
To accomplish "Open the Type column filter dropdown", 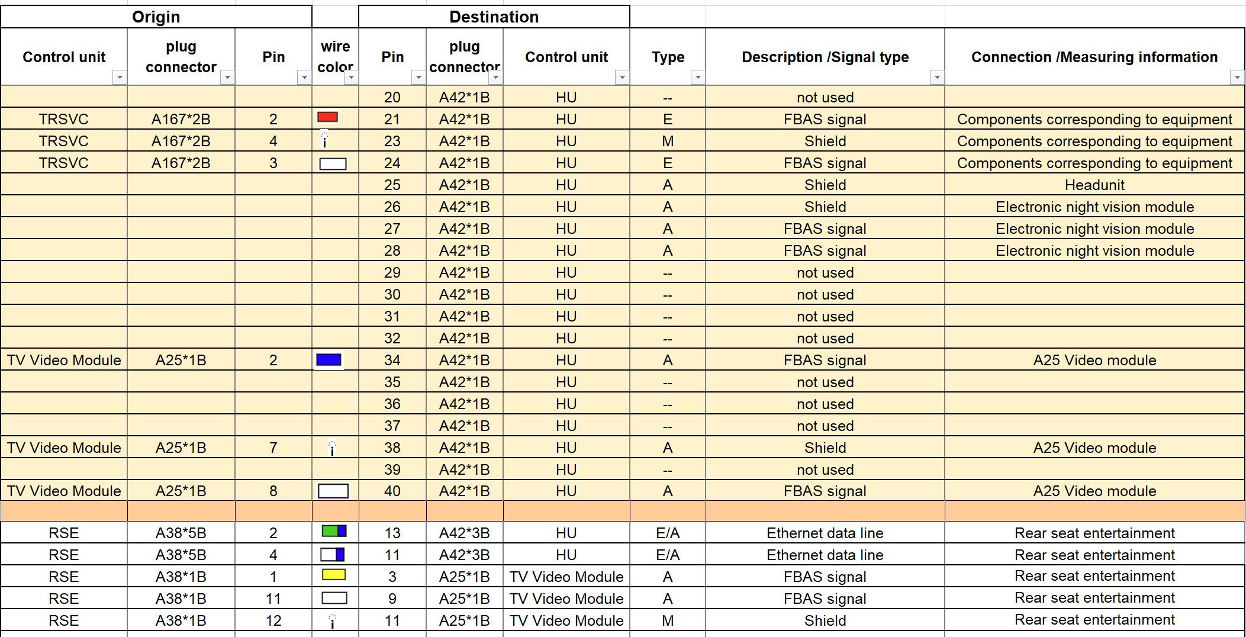I will coord(698,78).
